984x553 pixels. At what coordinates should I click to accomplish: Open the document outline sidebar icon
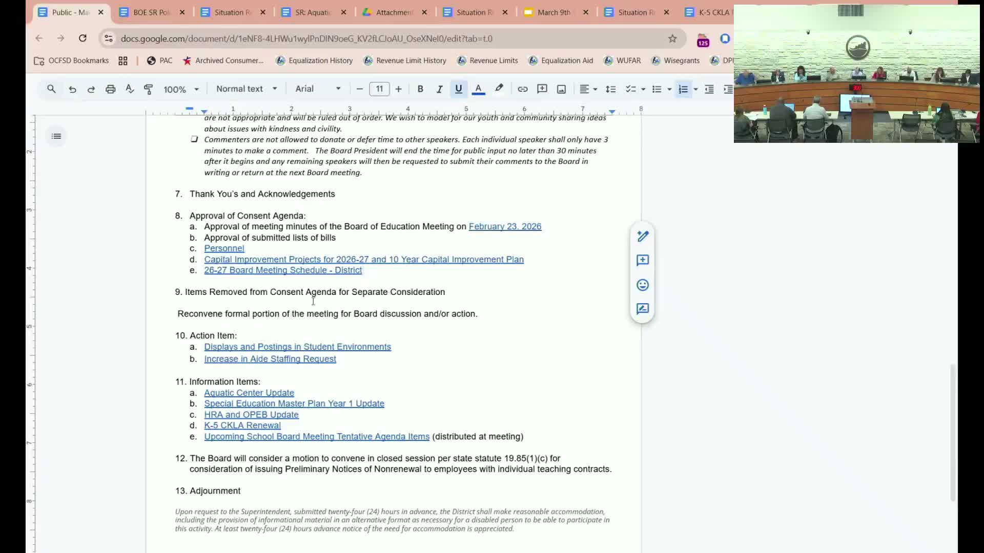click(x=56, y=136)
